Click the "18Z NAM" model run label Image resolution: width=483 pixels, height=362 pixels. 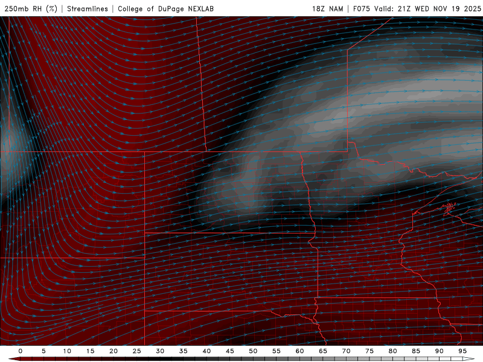pyautogui.click(x=328, y=8)
